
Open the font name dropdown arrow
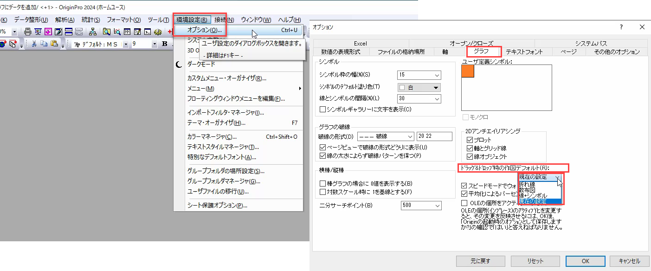[x=126, y=44]
